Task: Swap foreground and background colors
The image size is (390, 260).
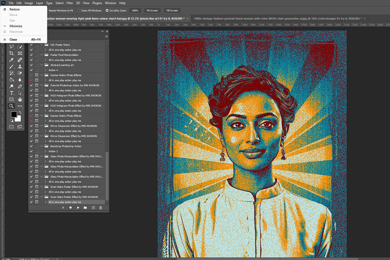Action: click(20, 112)
